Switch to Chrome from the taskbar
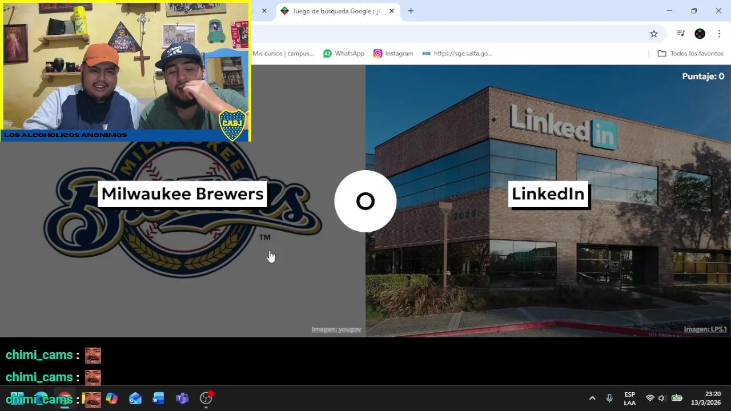 point(65,398)
